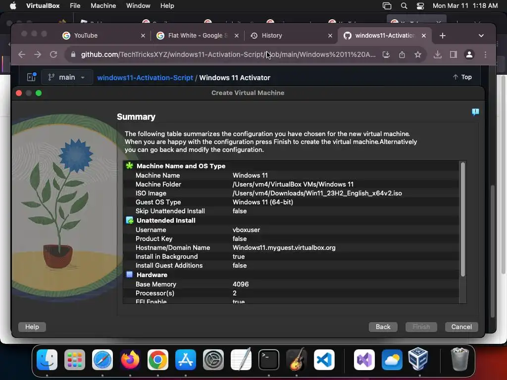Open System Settings from the dock
Viewport: 507px width, 380px height.
click(x=213, y=360)
